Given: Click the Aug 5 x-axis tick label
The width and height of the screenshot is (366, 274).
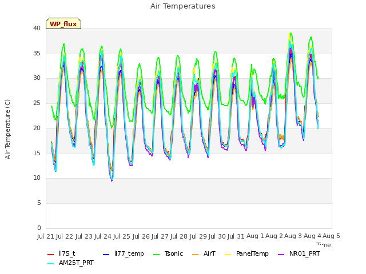Looking at the screenshot, I should [x=331, y=236].
